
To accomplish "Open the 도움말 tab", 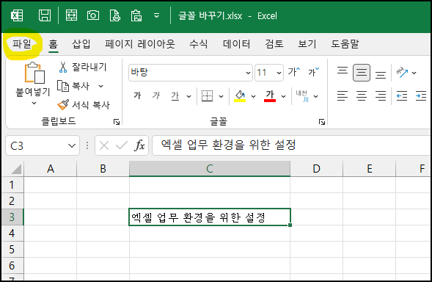I will pos(345,43).
